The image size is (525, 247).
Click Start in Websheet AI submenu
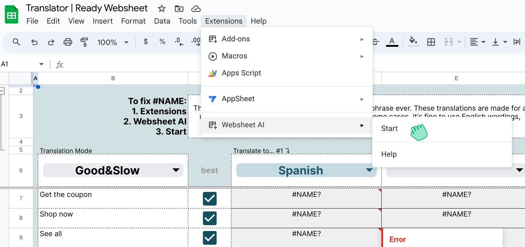[x=442, y=128]
